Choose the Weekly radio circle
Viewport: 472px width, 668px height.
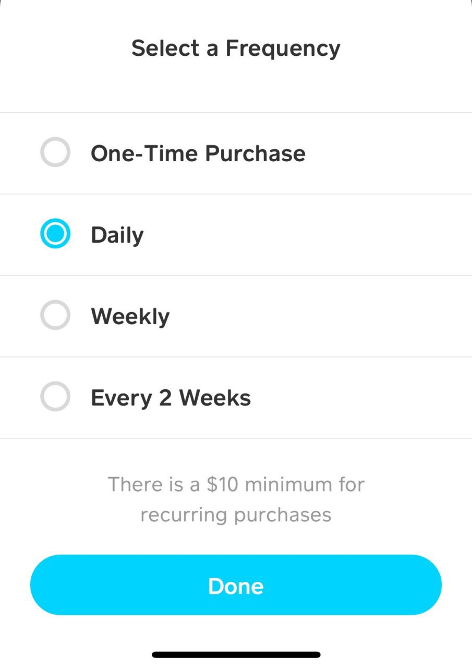pos(55,316)
